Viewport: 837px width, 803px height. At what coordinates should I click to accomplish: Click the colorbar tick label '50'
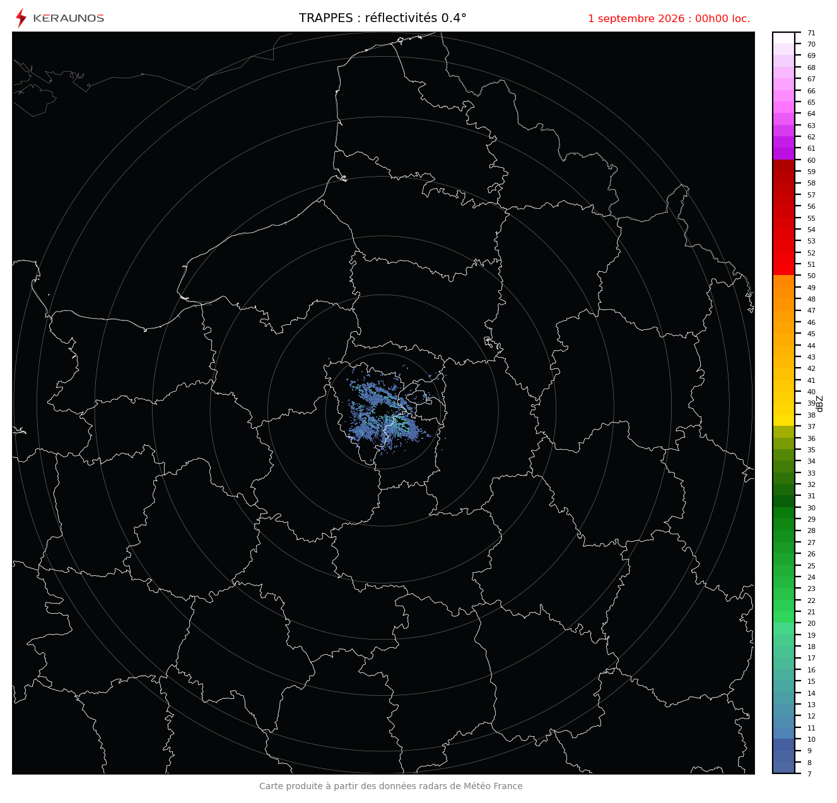(811, 276)
